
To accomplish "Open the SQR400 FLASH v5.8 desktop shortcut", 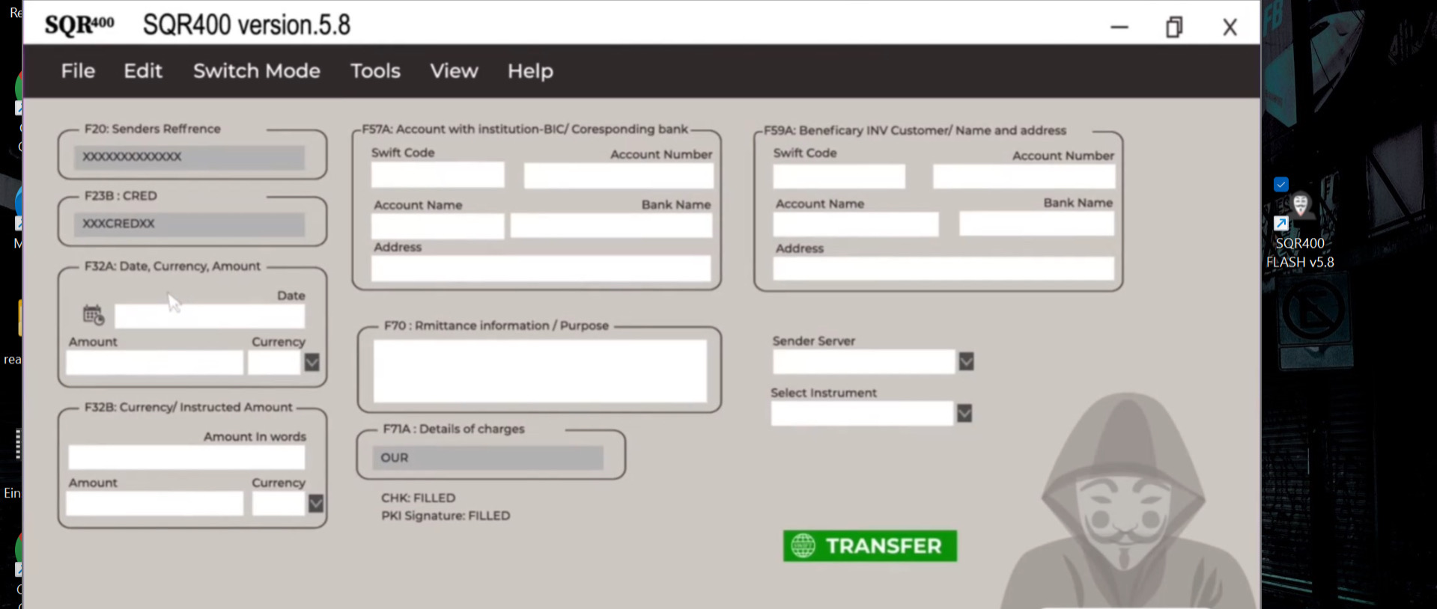I will [x=1300, y=230].
